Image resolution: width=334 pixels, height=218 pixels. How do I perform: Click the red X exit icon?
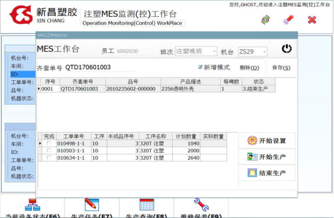pyautogui.click(x=312, y=20)
